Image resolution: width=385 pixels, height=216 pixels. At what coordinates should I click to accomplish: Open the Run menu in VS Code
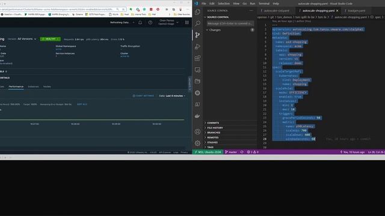tap(253, 4)
